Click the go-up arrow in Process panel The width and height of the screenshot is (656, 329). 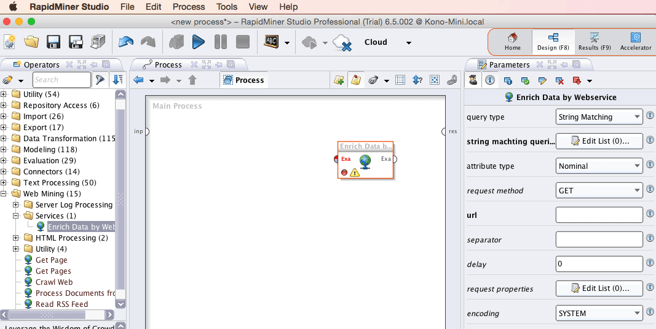click(192, 80)
